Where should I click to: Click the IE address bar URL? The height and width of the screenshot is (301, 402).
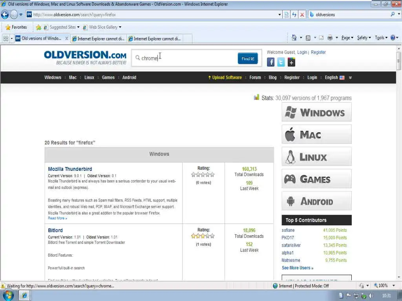tap(151, 15)
